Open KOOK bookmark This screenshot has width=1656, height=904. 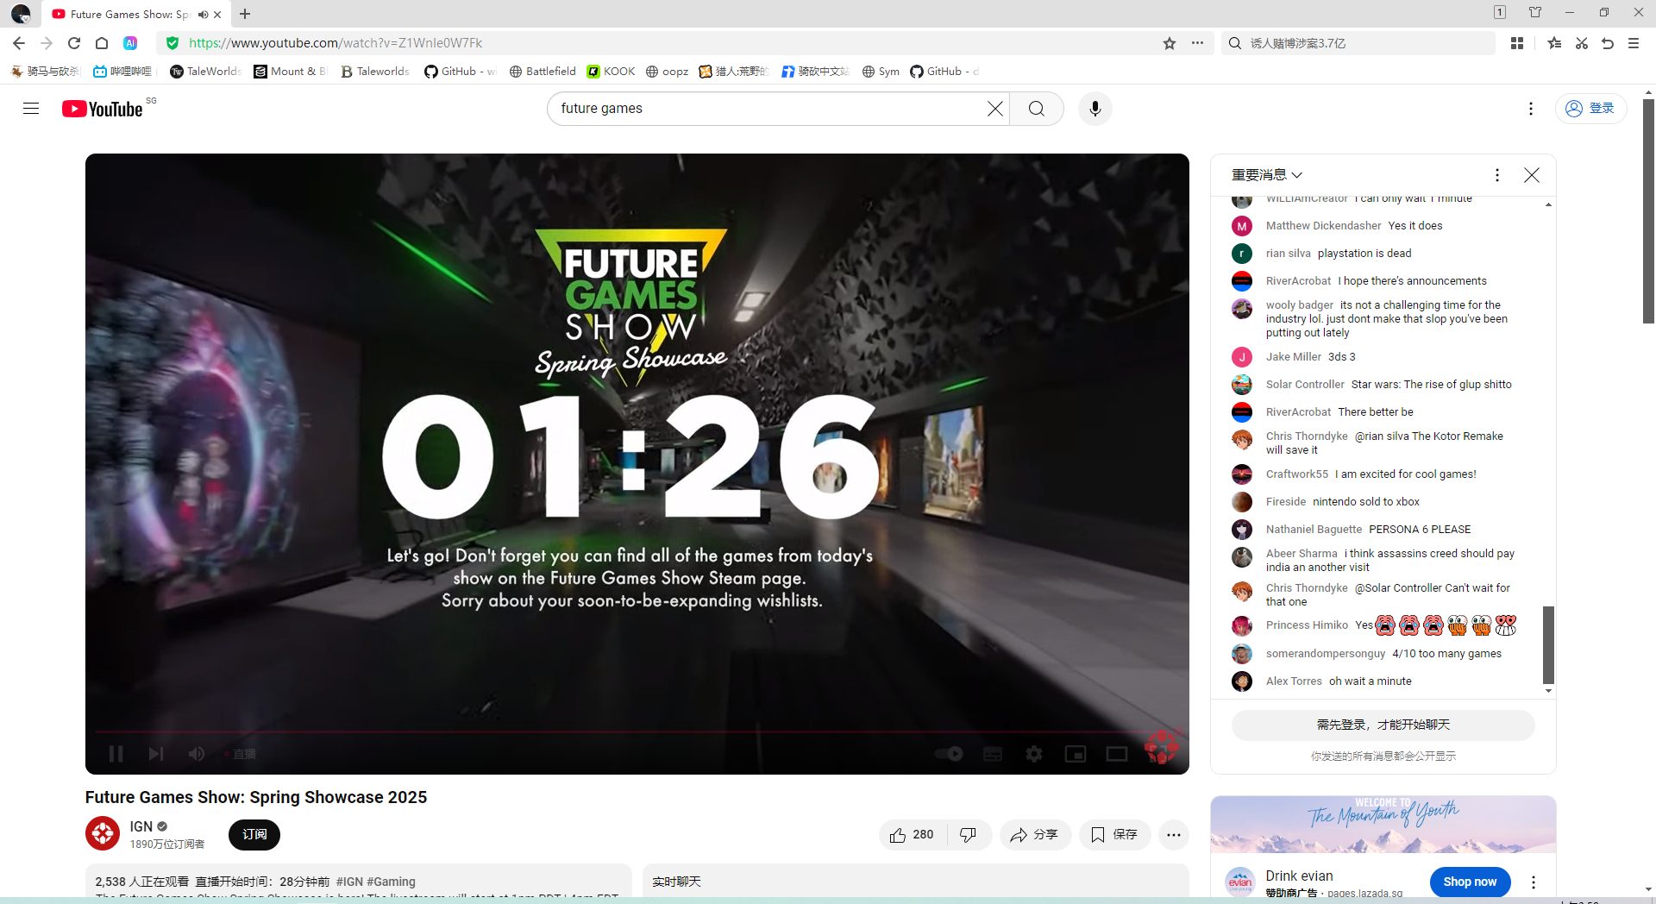[611, 72]
